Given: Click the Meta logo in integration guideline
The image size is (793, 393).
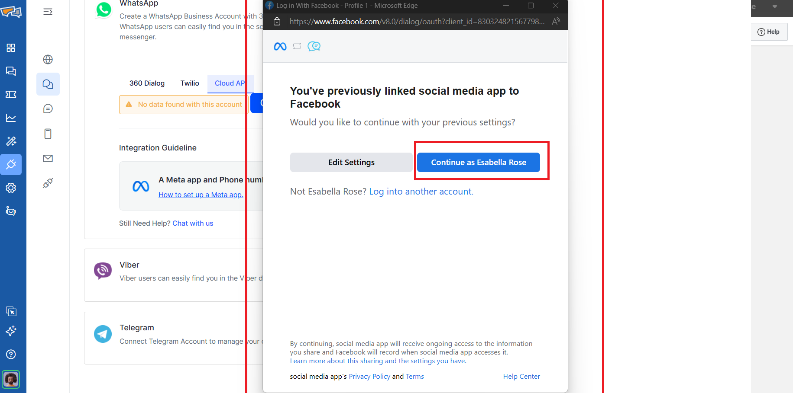Looking at the screenshot, I should tap(141, 186).
